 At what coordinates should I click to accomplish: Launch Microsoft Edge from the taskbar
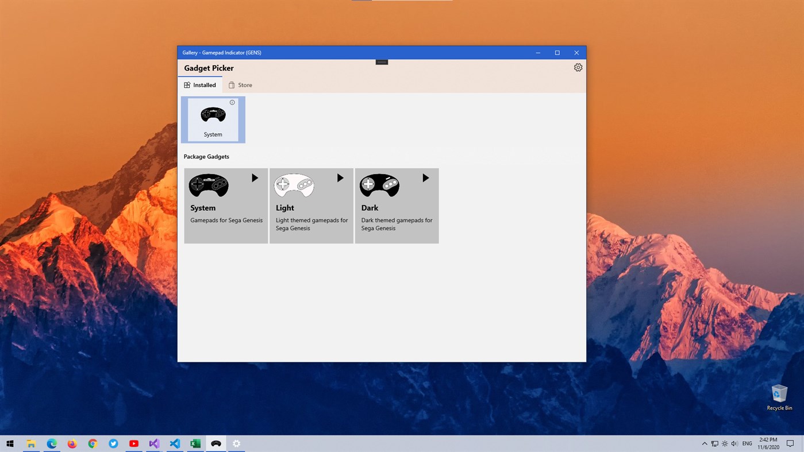[x=51, y=443]
